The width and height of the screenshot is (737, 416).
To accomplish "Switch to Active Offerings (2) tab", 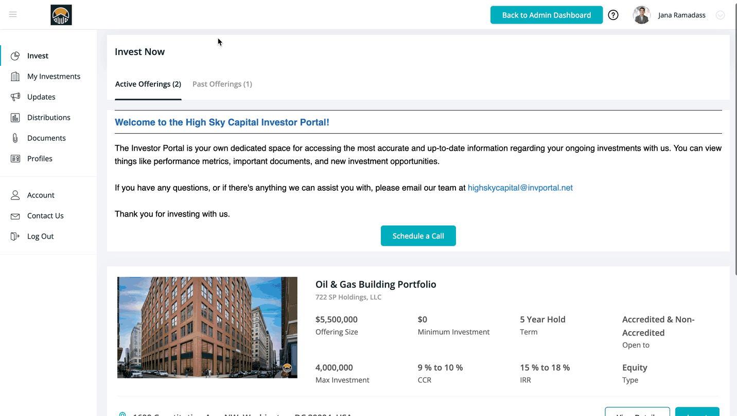I will (148, 84).
